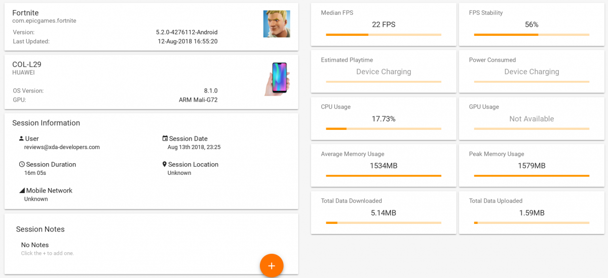Click the Session Date calendar icon

(165, 138)
